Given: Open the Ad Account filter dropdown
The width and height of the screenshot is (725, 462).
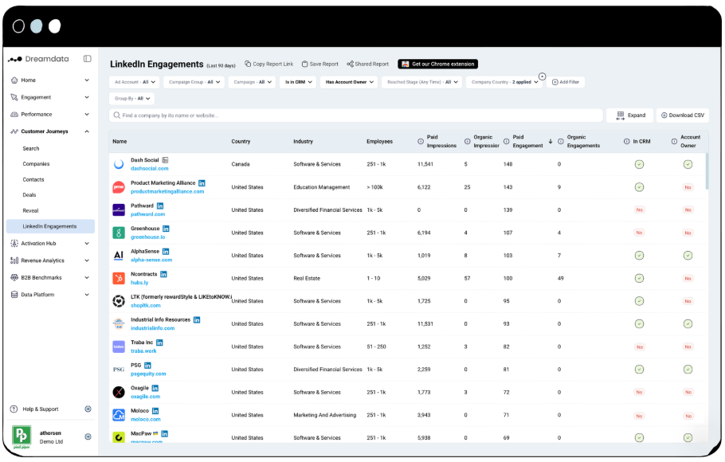Looking at the screenshot, I should tap(135, 82).
